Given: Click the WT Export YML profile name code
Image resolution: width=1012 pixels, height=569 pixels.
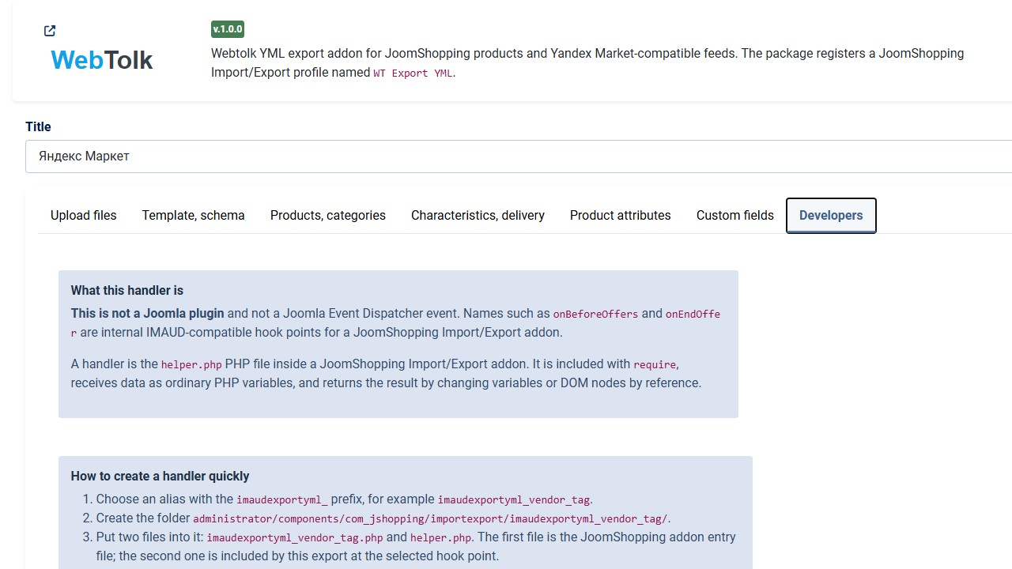Looking at the screenshot, I should tap(413, 73).
